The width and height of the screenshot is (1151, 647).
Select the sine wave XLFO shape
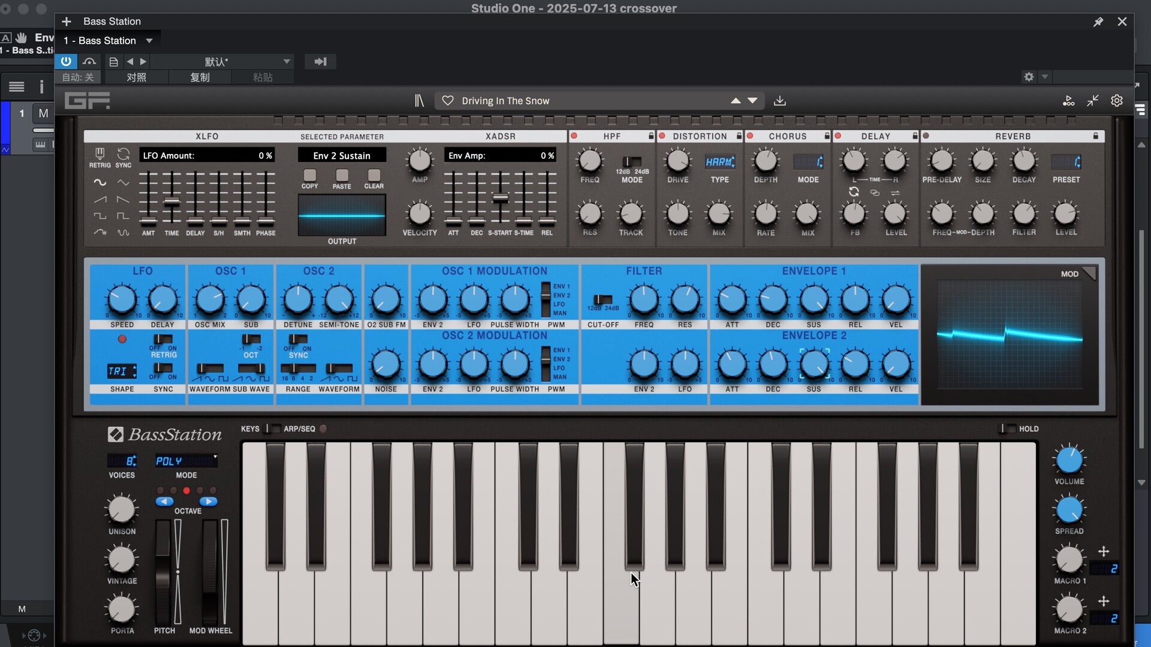(x=100, y=182)
